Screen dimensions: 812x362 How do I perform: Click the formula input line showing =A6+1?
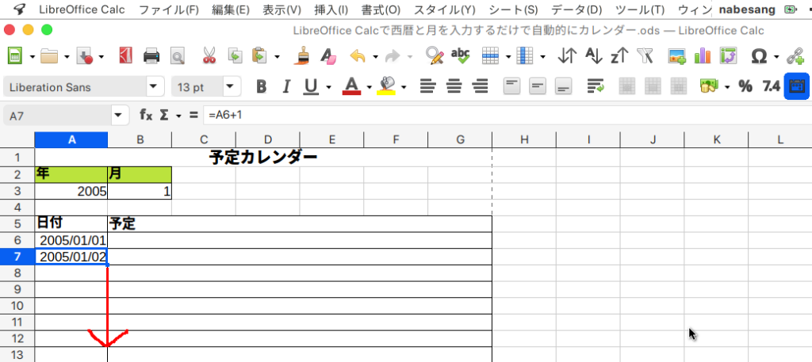[x=476, y=116]
